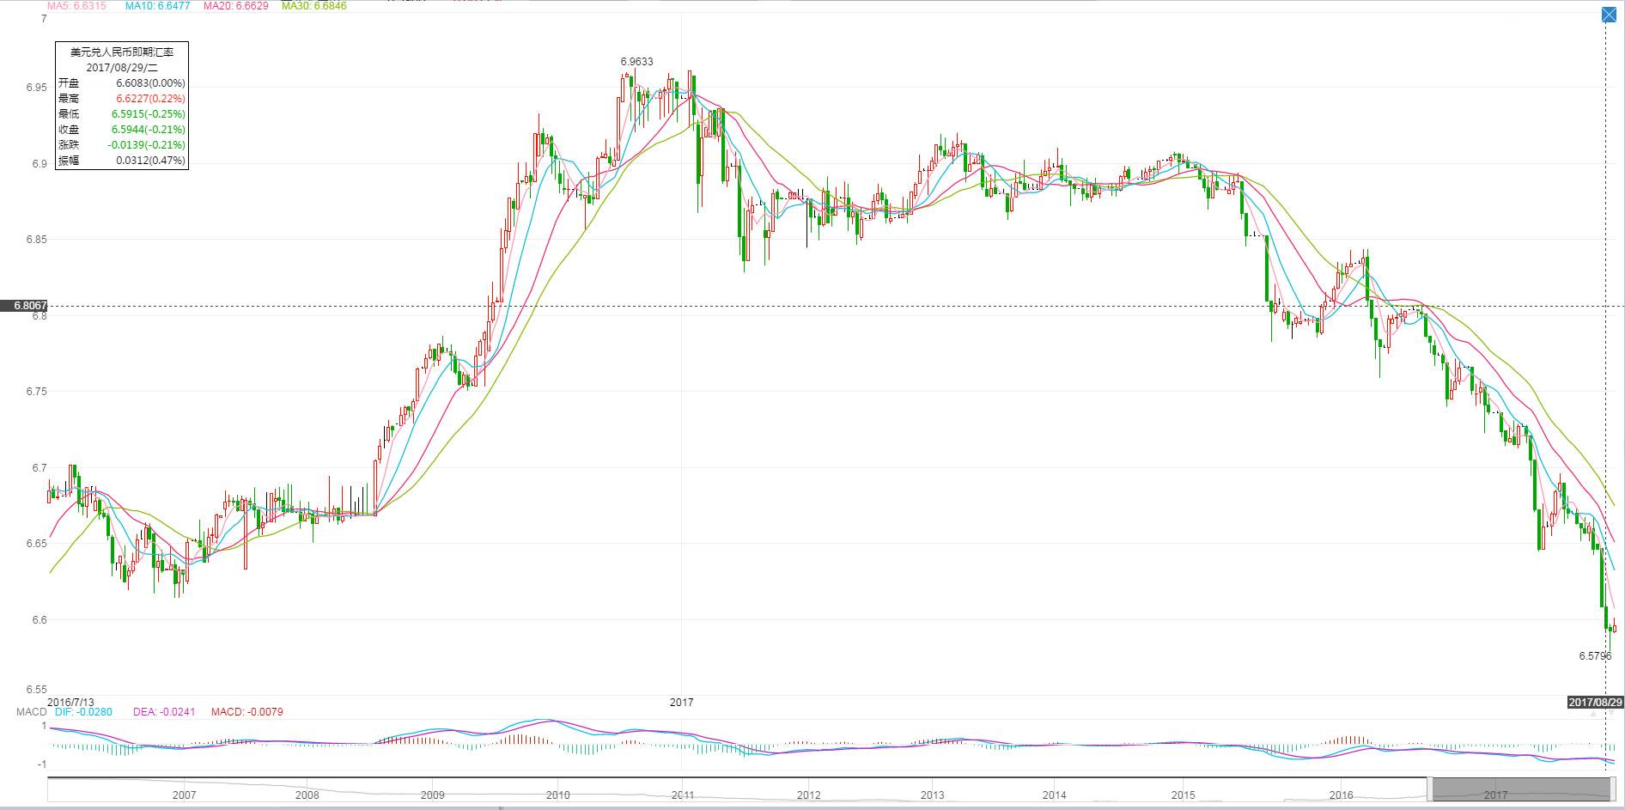1625x810 pixels.
Task: Select 2009 on the bottom timeline
Action: coord(433,795)
